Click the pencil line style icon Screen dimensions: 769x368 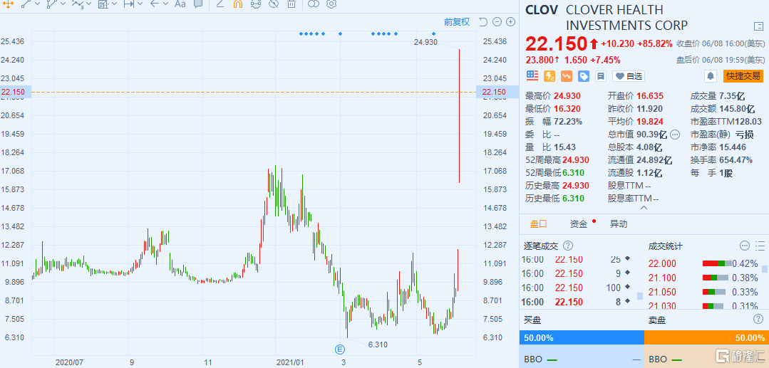[x=220, y=4]
